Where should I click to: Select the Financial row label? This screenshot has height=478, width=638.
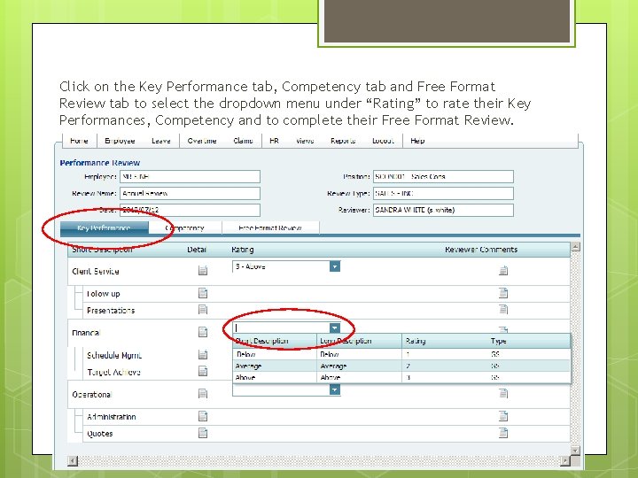pos(86,333)
